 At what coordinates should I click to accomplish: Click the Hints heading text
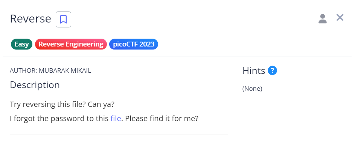tap(254, 70)
